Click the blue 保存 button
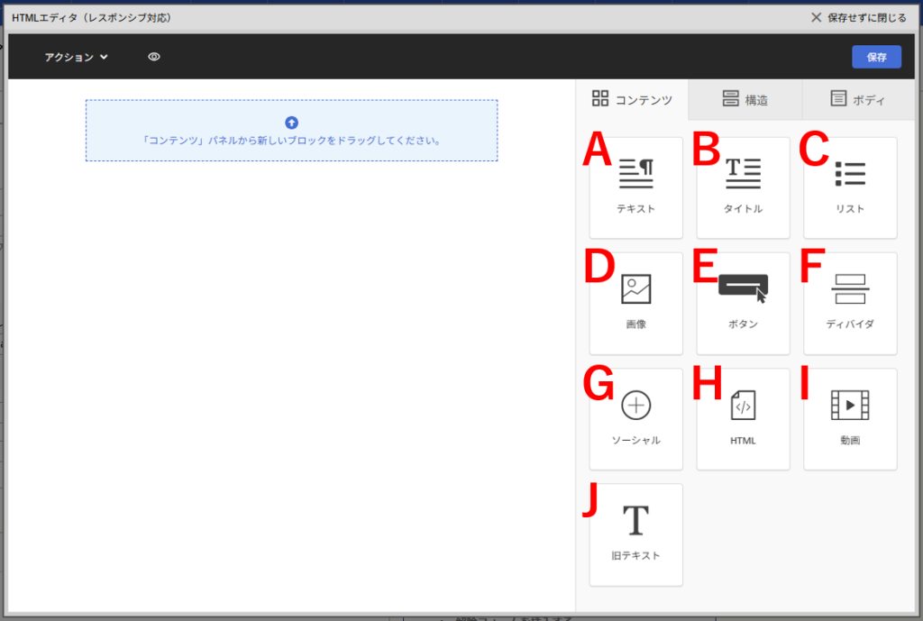This screenshot has height=621, width=923. [x=876, y=57]
